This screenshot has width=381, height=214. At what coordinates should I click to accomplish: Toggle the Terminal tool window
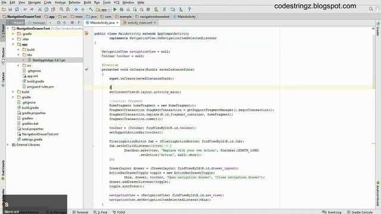click(x=80, y=212)
